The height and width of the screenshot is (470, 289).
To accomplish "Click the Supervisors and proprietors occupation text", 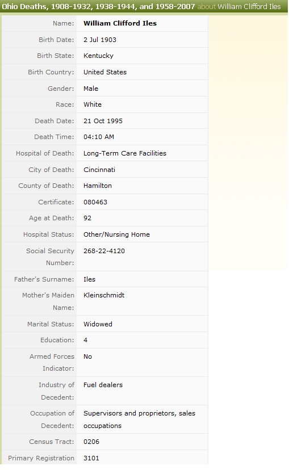I will click(139, 419).
